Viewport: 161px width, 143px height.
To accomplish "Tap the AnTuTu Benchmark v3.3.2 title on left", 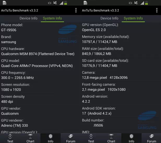I will [x=20, y=10].
